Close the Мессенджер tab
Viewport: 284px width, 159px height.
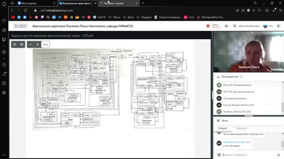(54, 3)
